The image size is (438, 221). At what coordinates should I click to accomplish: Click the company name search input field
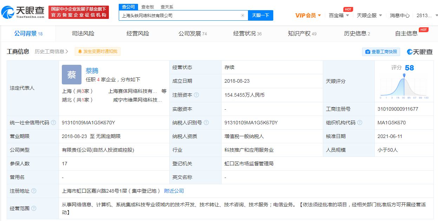tap(180, 15)
